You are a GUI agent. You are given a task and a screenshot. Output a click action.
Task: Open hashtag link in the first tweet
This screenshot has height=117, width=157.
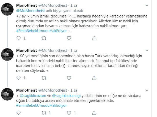41,31
